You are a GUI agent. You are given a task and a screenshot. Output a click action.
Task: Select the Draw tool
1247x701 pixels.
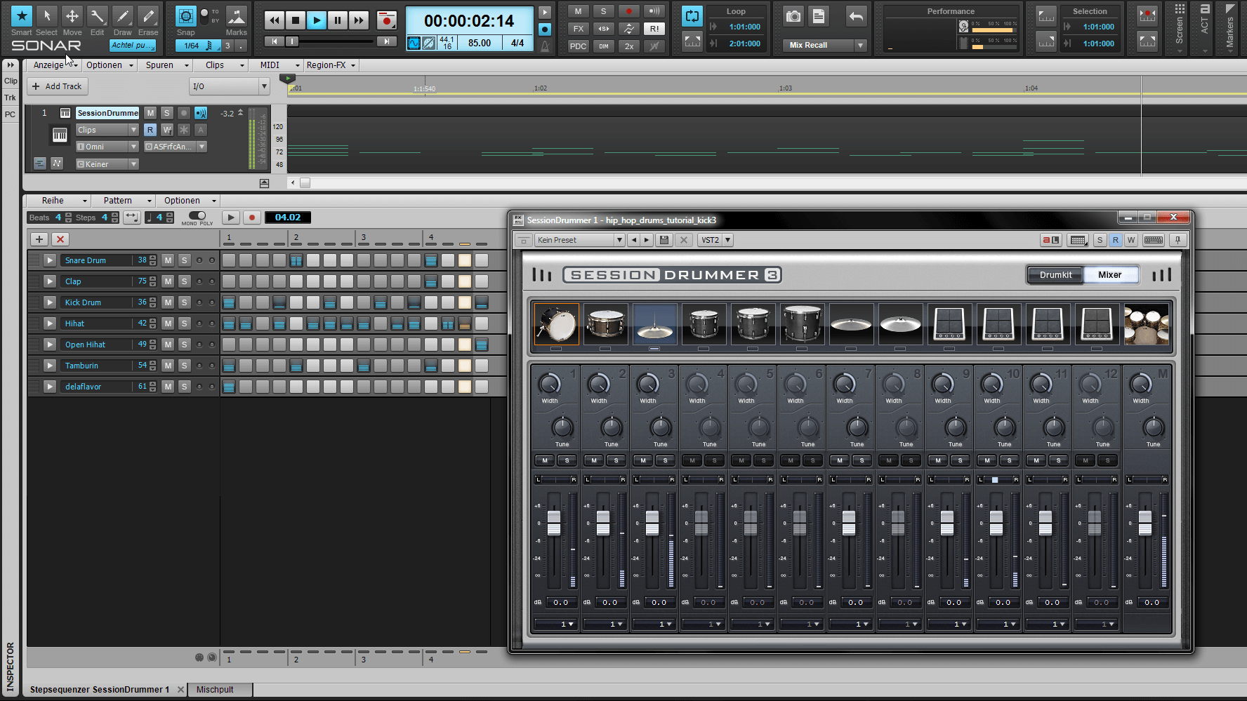tap(123, 15)
